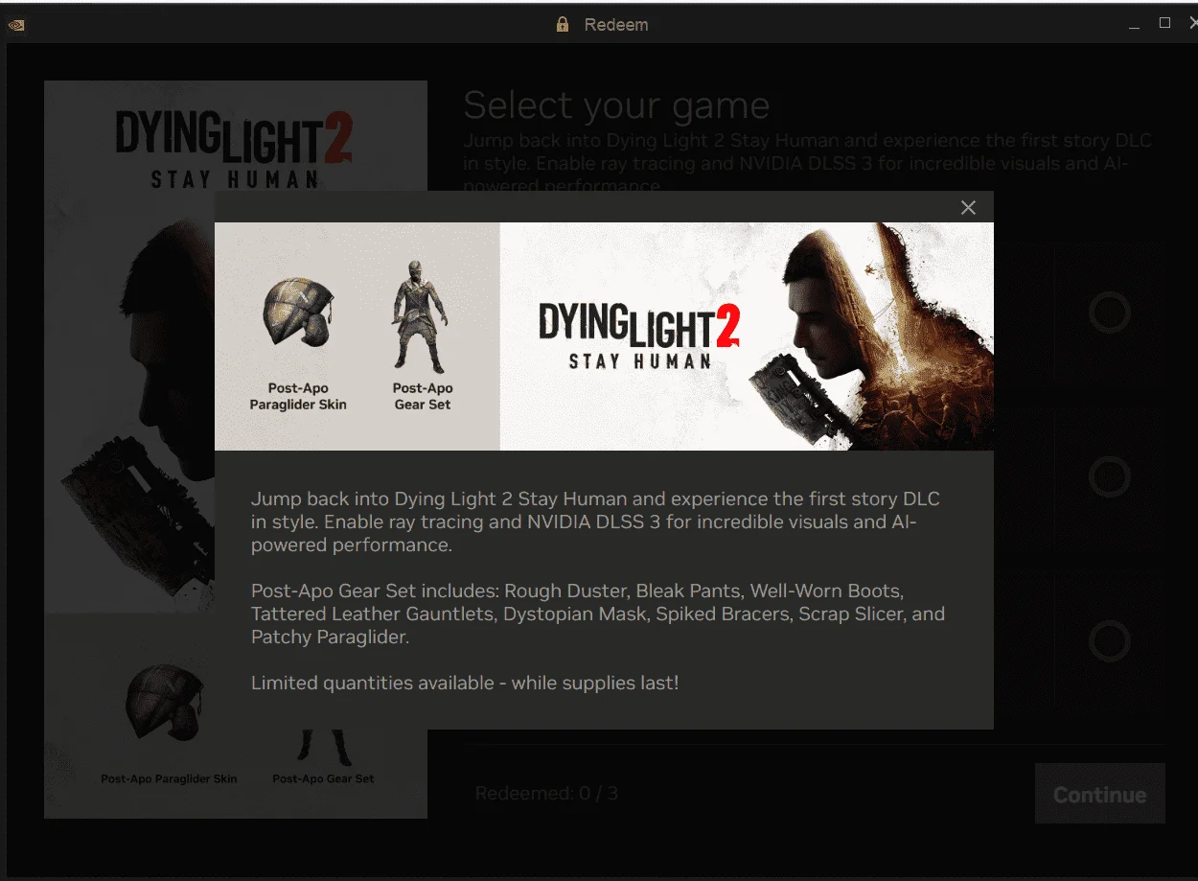Click the Dying Light 2 logo on background poster

pyautogui.click(x=234, y=150)
